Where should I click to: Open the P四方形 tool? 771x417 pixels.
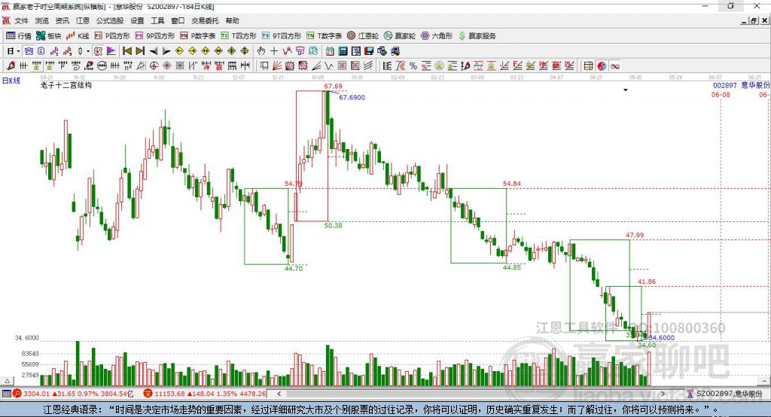pos(112,35)
